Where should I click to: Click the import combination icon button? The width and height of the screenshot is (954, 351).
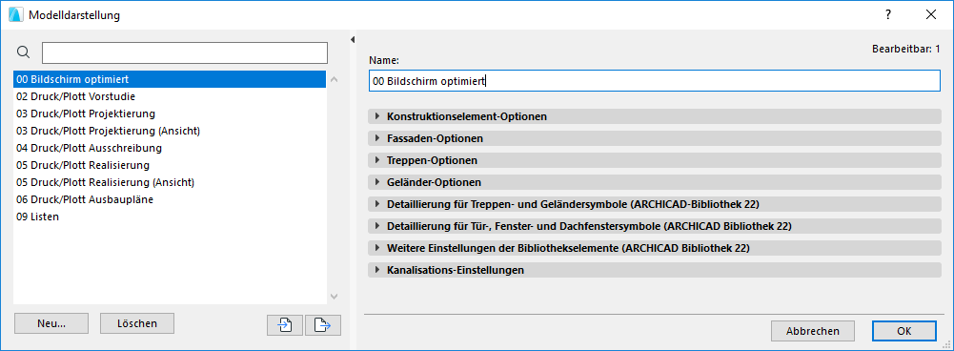pyautogui.click(x=285, y=325)
